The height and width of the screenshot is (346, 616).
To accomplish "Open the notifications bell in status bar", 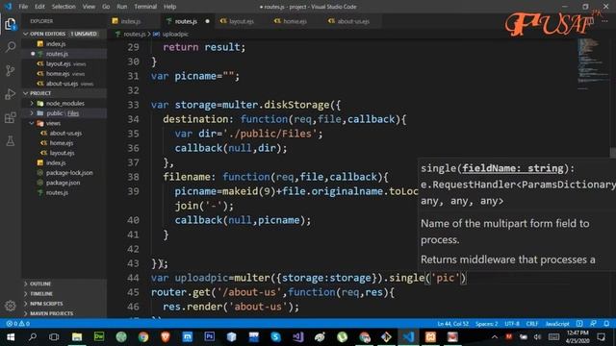I will click(606, 324).
